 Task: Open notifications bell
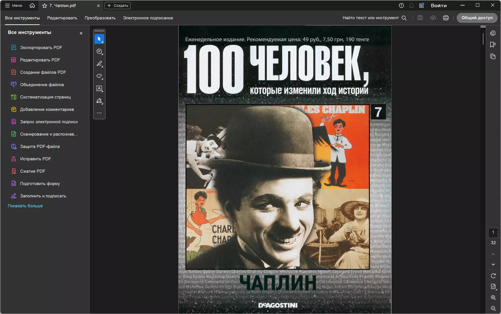[x=411, y=6]
